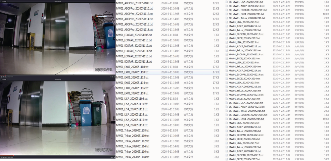Click file icon of MW01_ECOPAR_2020042212.txt
The image size is (331, 161).
coord(227,34)
